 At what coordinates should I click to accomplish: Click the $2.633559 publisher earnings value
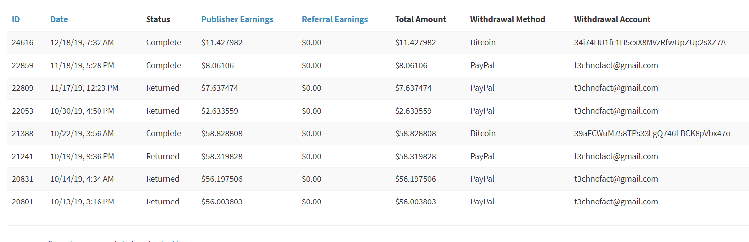[220, 111]
